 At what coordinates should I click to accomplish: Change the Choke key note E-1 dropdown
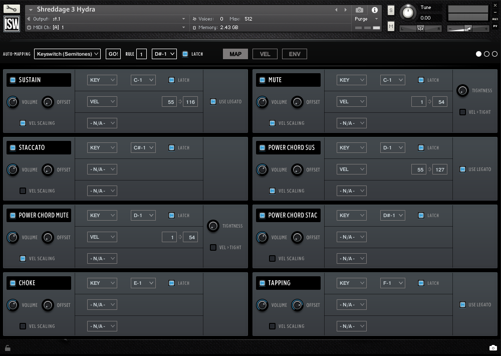tap(143, 283)
